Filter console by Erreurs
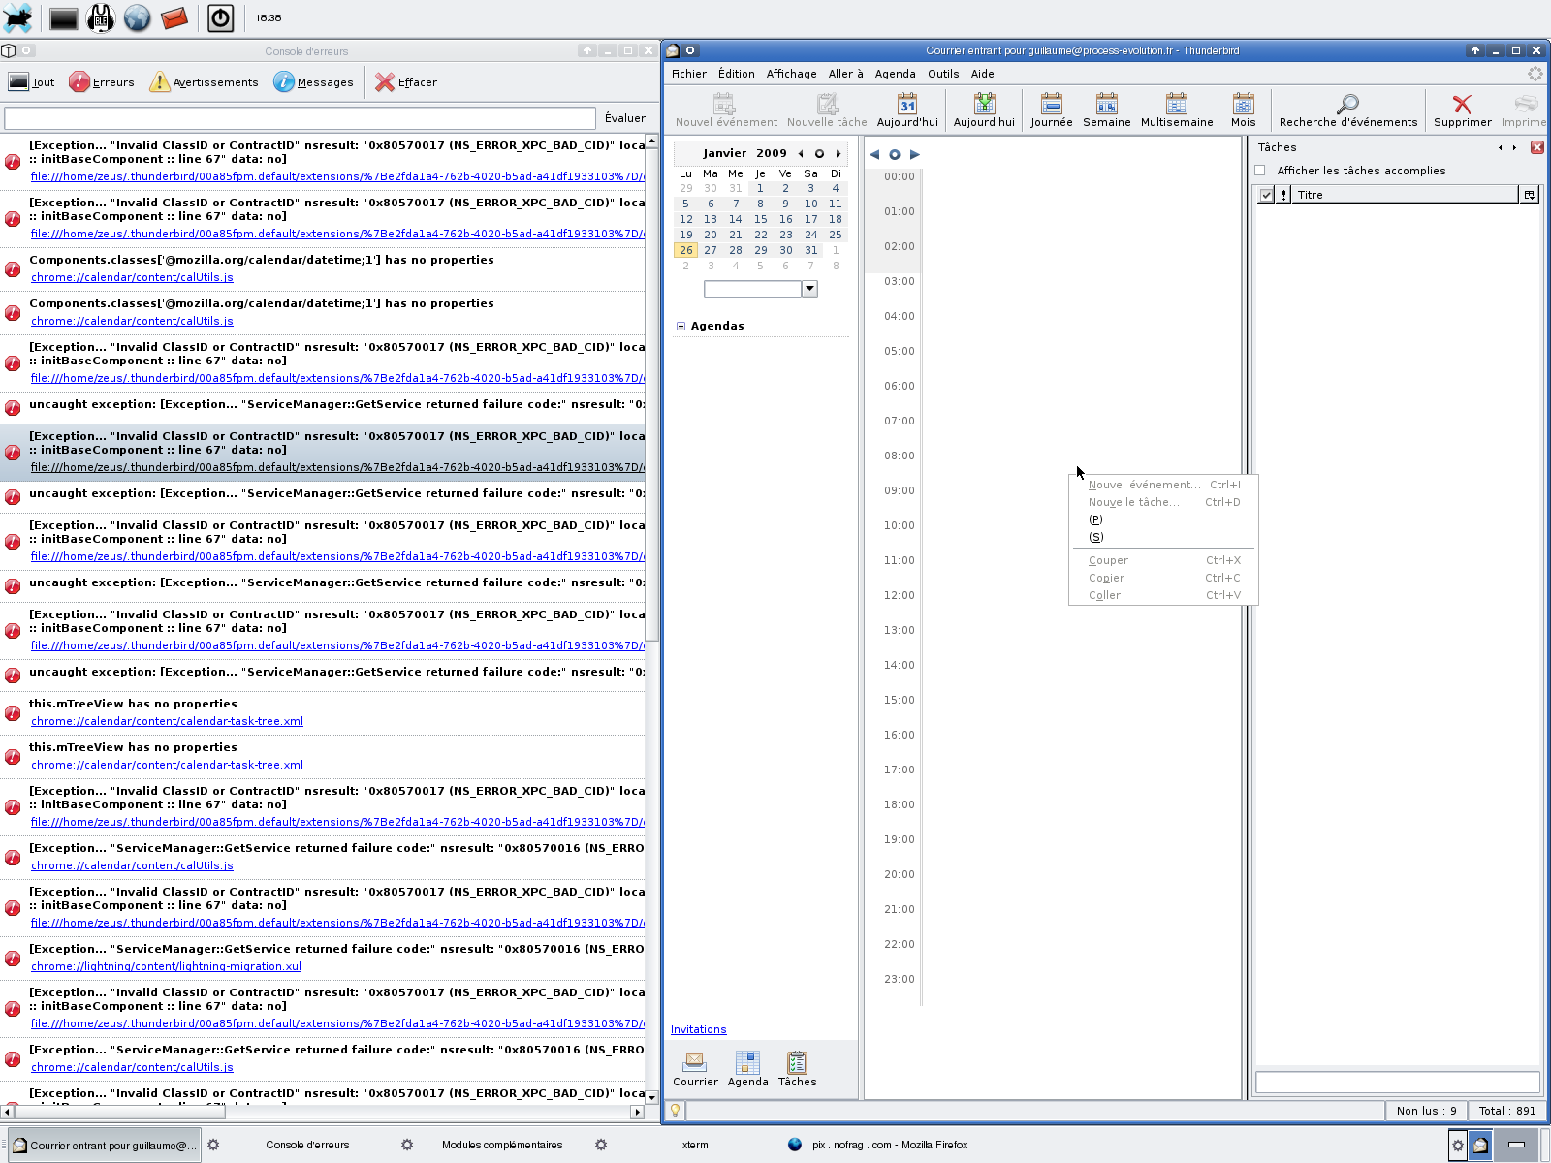The image size is (1551, 1163). pos(102,82)
